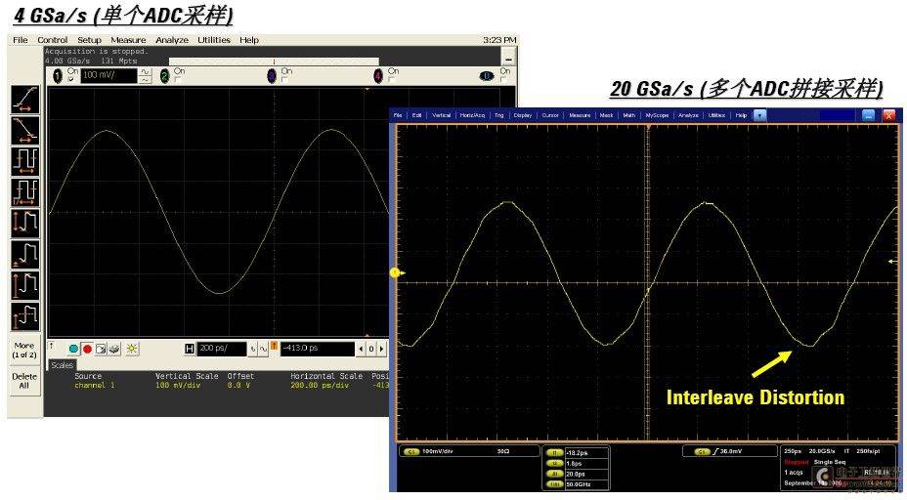This screenshot has width=907, height=500.
Task: Enable channel 3 On checkbox
Action: 285,79
